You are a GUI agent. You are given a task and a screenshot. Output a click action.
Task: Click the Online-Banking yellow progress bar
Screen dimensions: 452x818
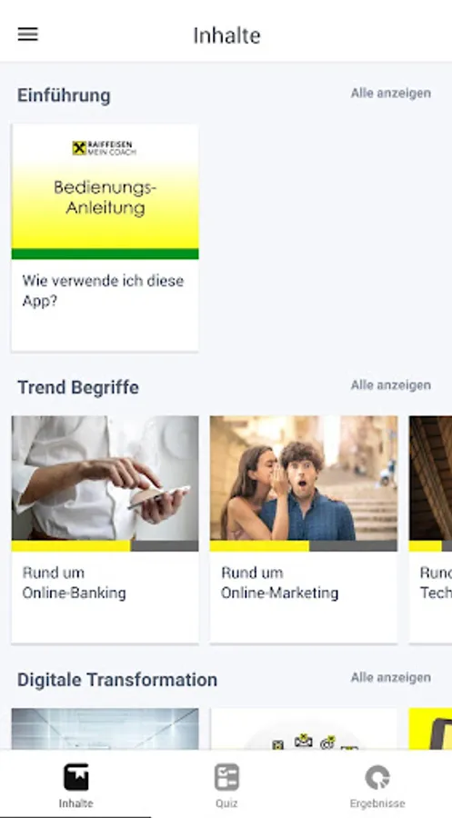(x=71, y=546)
